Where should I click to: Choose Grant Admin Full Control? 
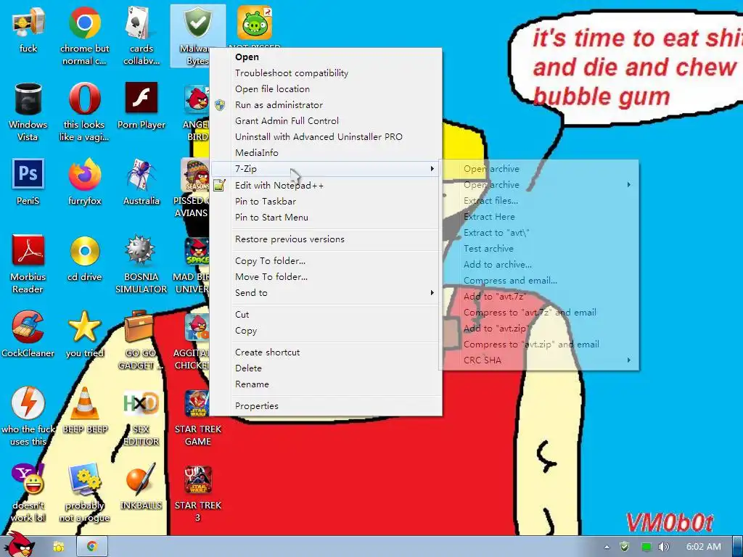pyautogui.click(x=326, y=121)
